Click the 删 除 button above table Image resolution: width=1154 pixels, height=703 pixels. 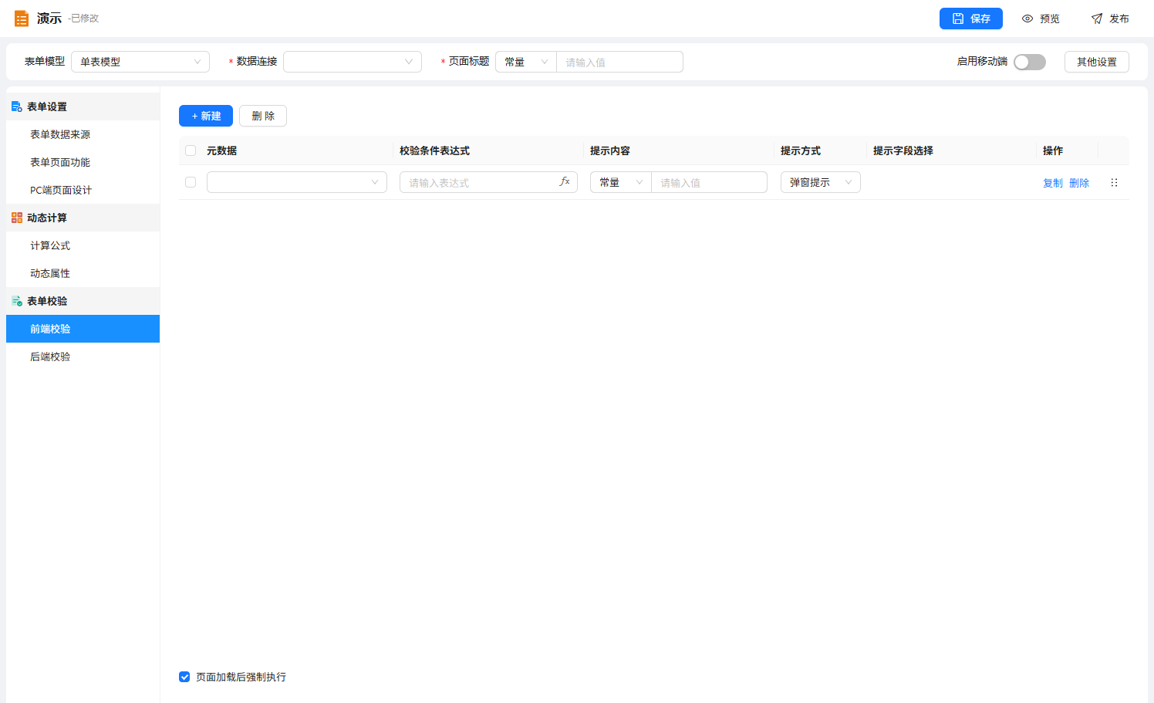click(263, 116)
